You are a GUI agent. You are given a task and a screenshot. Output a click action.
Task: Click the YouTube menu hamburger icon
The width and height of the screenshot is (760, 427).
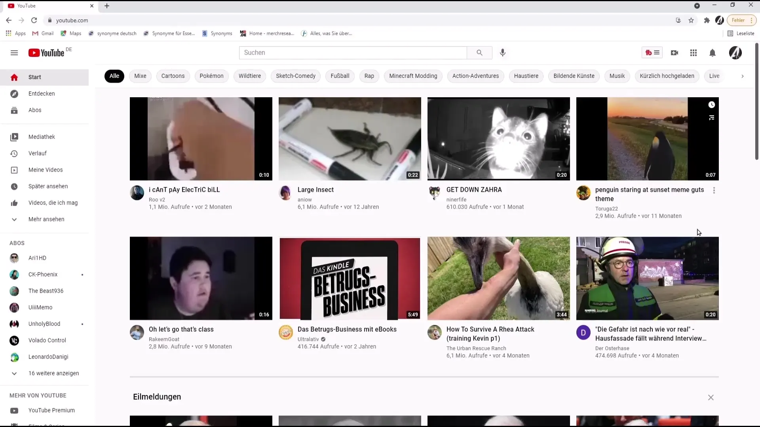[x=14, y=52]
